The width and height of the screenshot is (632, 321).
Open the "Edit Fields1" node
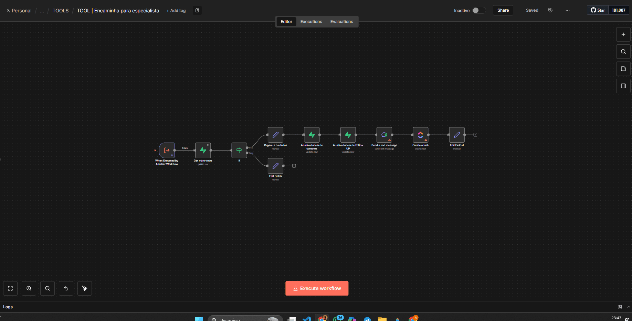tap(456, 135)
